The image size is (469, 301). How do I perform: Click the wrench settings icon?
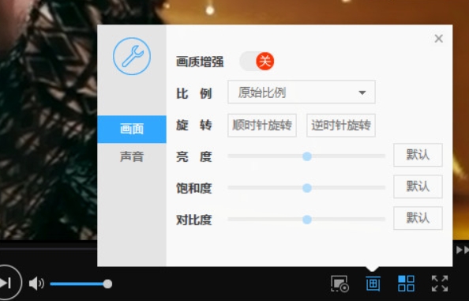132,56
